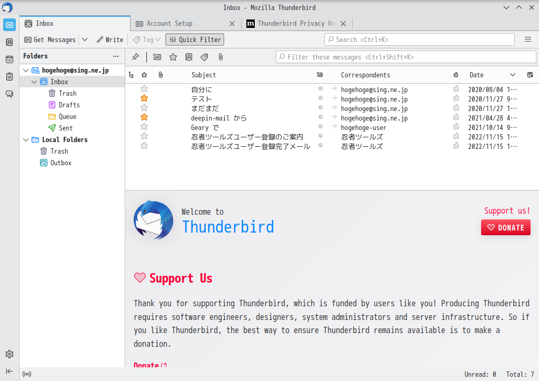This screenshot has height=381, width=539.
Task: Open the Tasks space
Action: pyautogui.click(x=9, y=77)
